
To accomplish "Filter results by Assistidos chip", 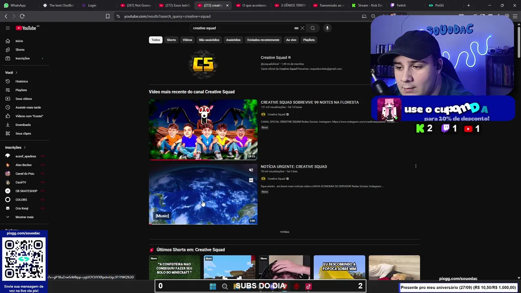I will (233, 40).
